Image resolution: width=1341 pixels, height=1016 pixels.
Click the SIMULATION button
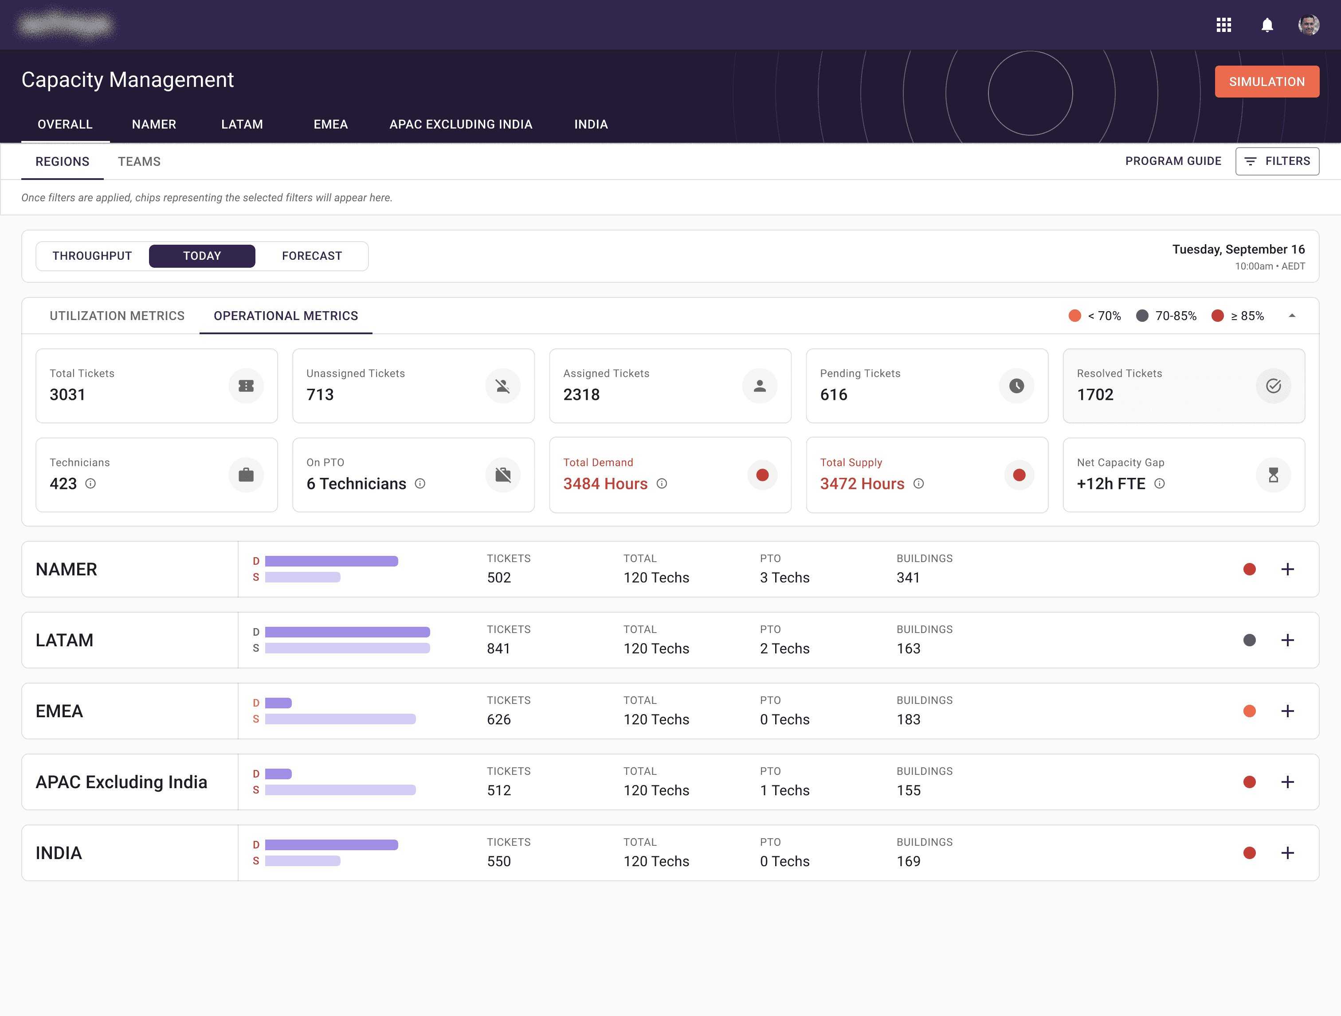click(x=1266, y=82)
